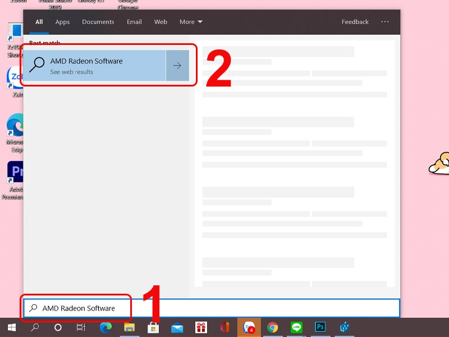Open File Explorer from the taskbar
449x337 pixels.
point(128,327)
